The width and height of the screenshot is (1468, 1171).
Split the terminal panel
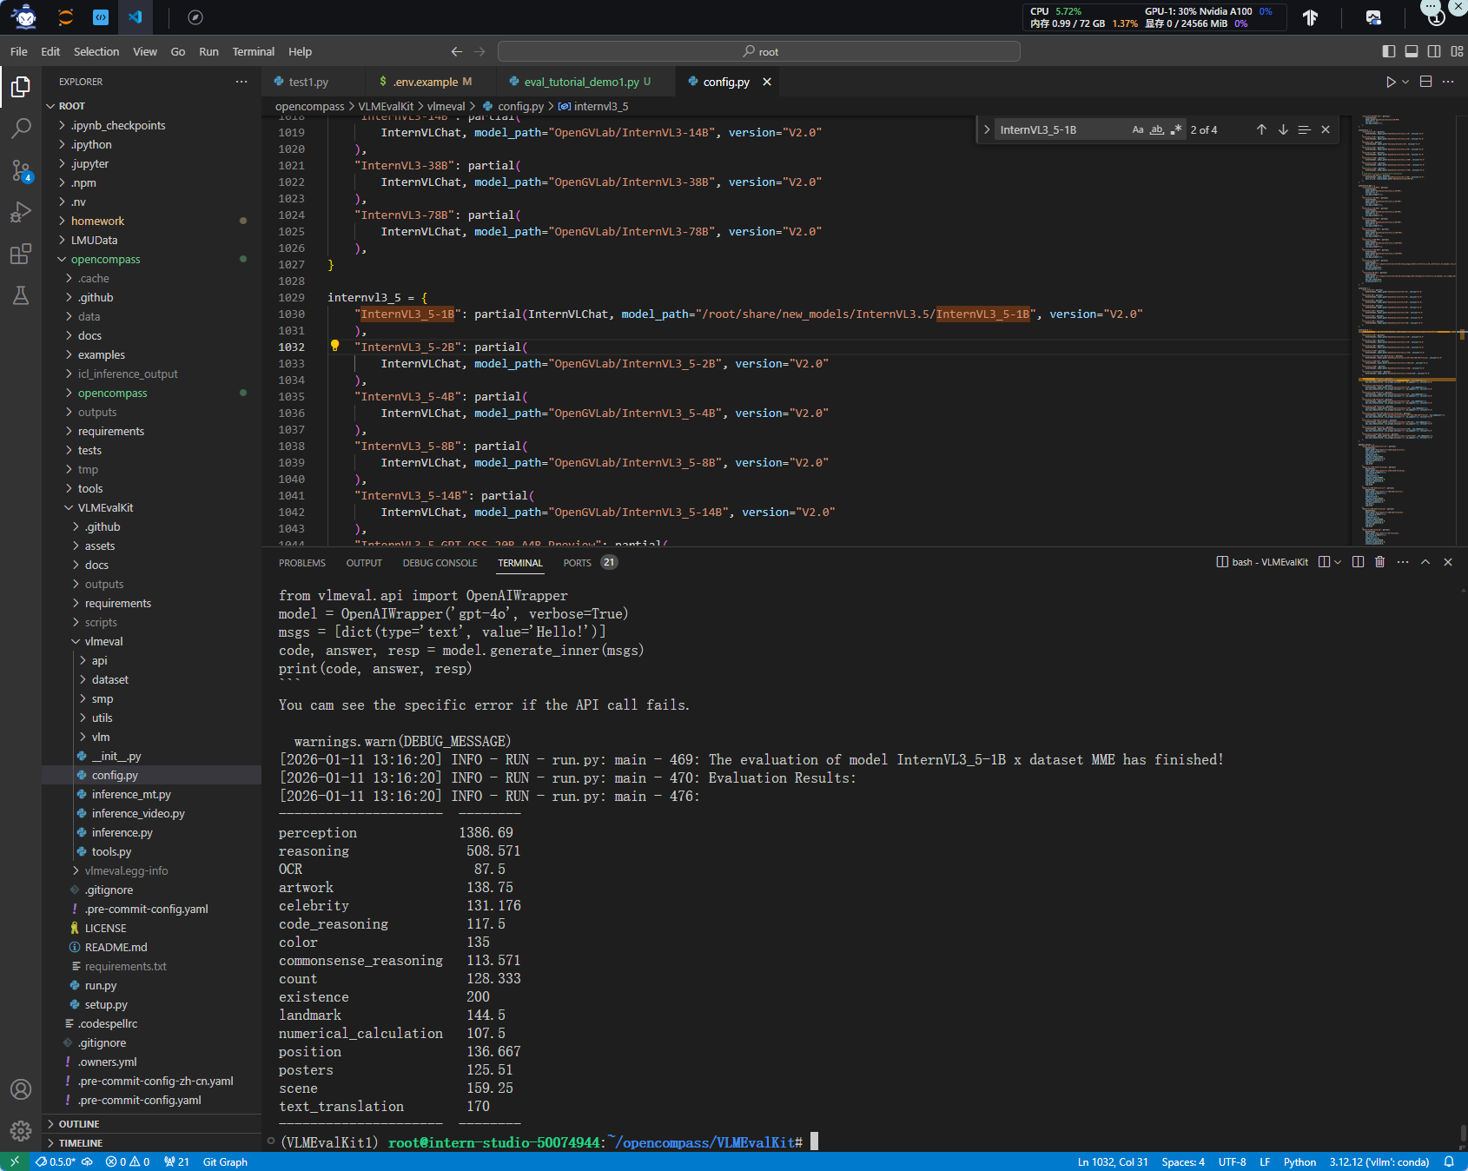tap(1358, 562)
